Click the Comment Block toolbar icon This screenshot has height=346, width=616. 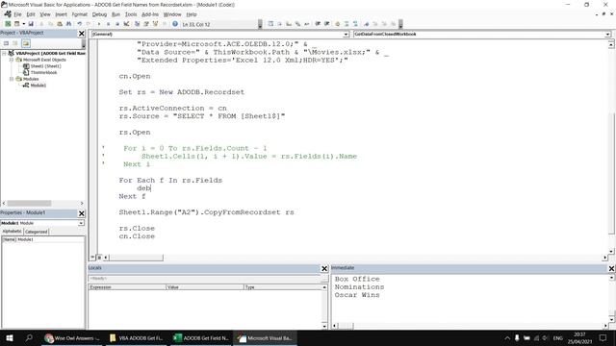[346, 24]
